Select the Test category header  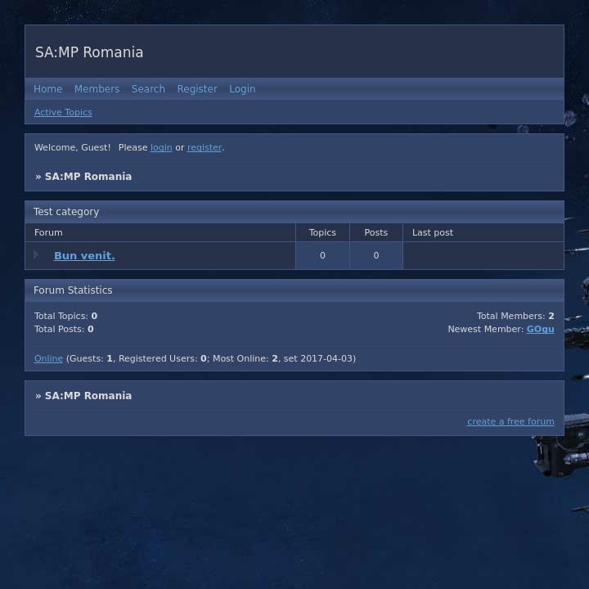[x=66, y=212]
